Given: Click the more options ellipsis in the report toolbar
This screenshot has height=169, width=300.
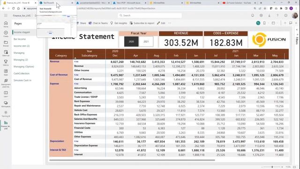Looking at the screenshot, I should (170, 23).
